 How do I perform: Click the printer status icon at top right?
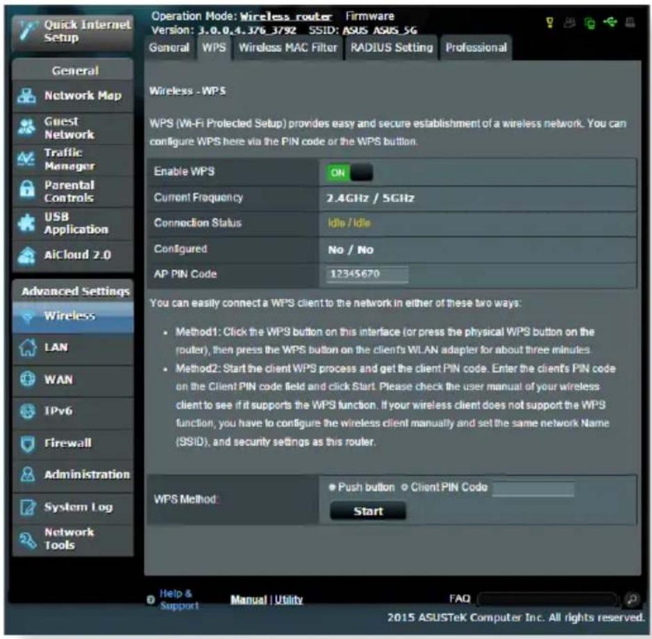click(x=630, y=22)
